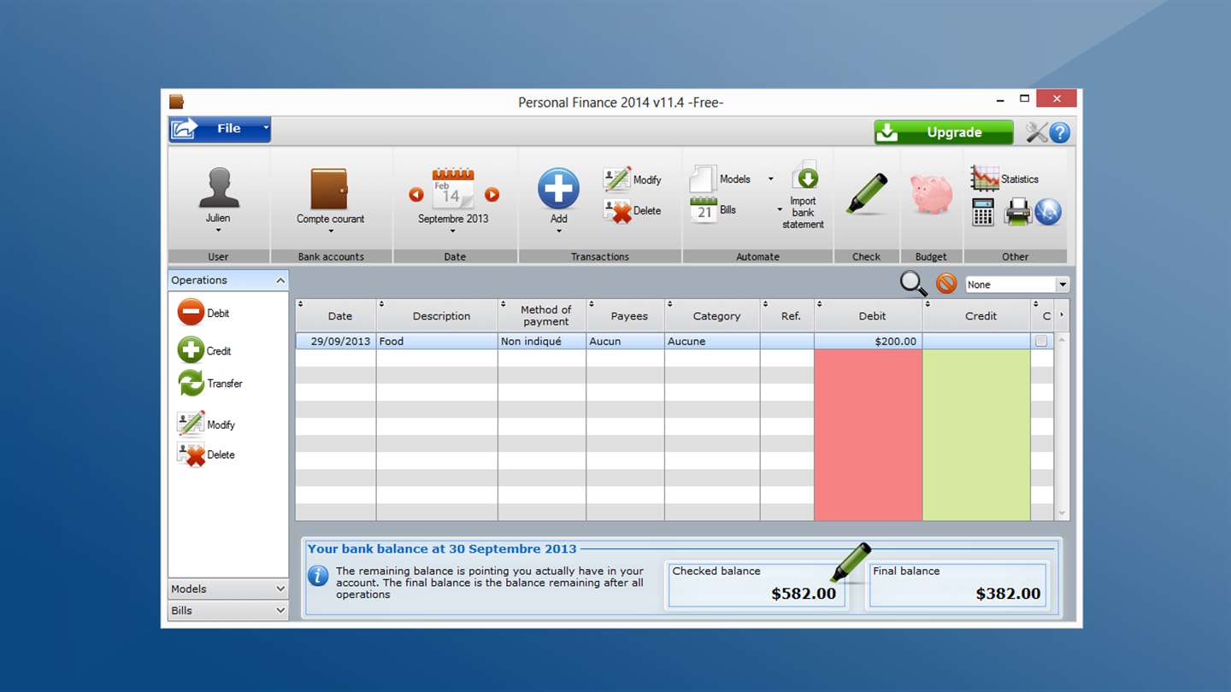The image size is (1231, 692).
Task: Launch the calculator tool
Action: coord(983,212)
